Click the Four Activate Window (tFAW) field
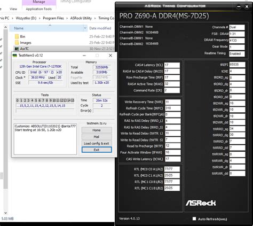The width and height of the screenshot is (253, 226). click(173, 152)
